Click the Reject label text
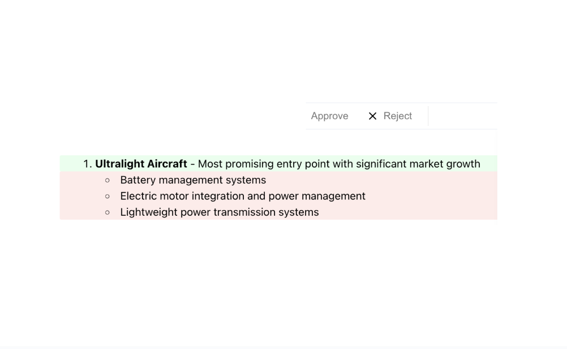The width and height of the screenshot is (567, 349). pyautogui.click(x=398, y=116)
